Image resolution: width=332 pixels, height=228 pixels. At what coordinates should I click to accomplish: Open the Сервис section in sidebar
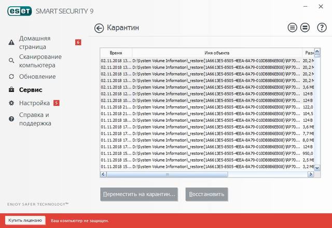(x=31, y=90)
